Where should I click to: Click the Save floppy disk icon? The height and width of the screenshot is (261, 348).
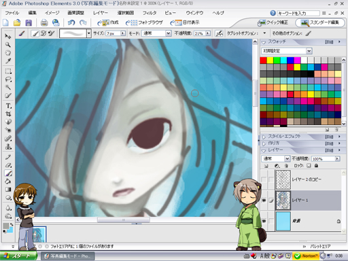pyautogui.click(x=29, y=22)
